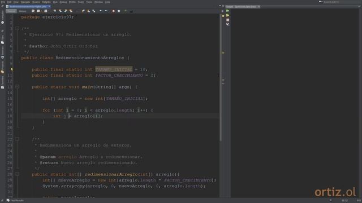Start Macro Recording red icon

click(x=113, y=11)
